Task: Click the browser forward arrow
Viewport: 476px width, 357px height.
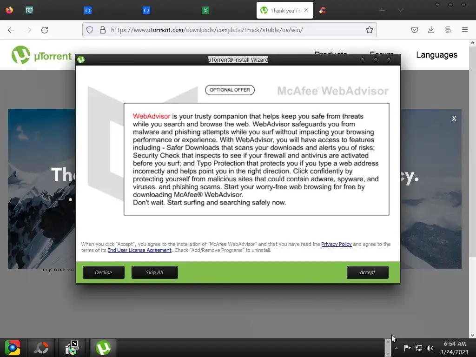Action: 28,30
